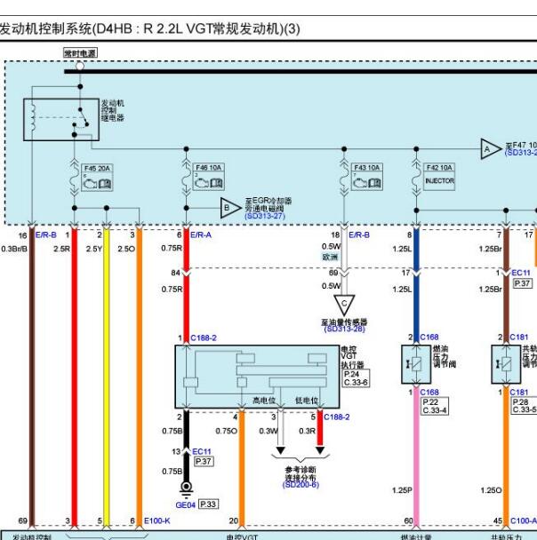This screenshot has height=540, width=537.
Task: Click the GE04 ground point symbol
Action: [x=186, y=489]
